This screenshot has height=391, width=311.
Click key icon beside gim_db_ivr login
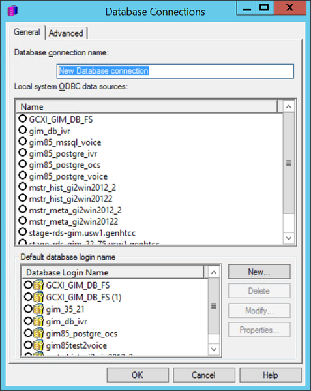[38, 321]
